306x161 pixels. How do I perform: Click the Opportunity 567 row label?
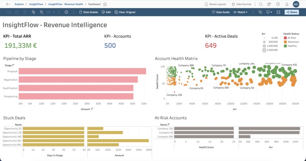(x=12, y=141)
